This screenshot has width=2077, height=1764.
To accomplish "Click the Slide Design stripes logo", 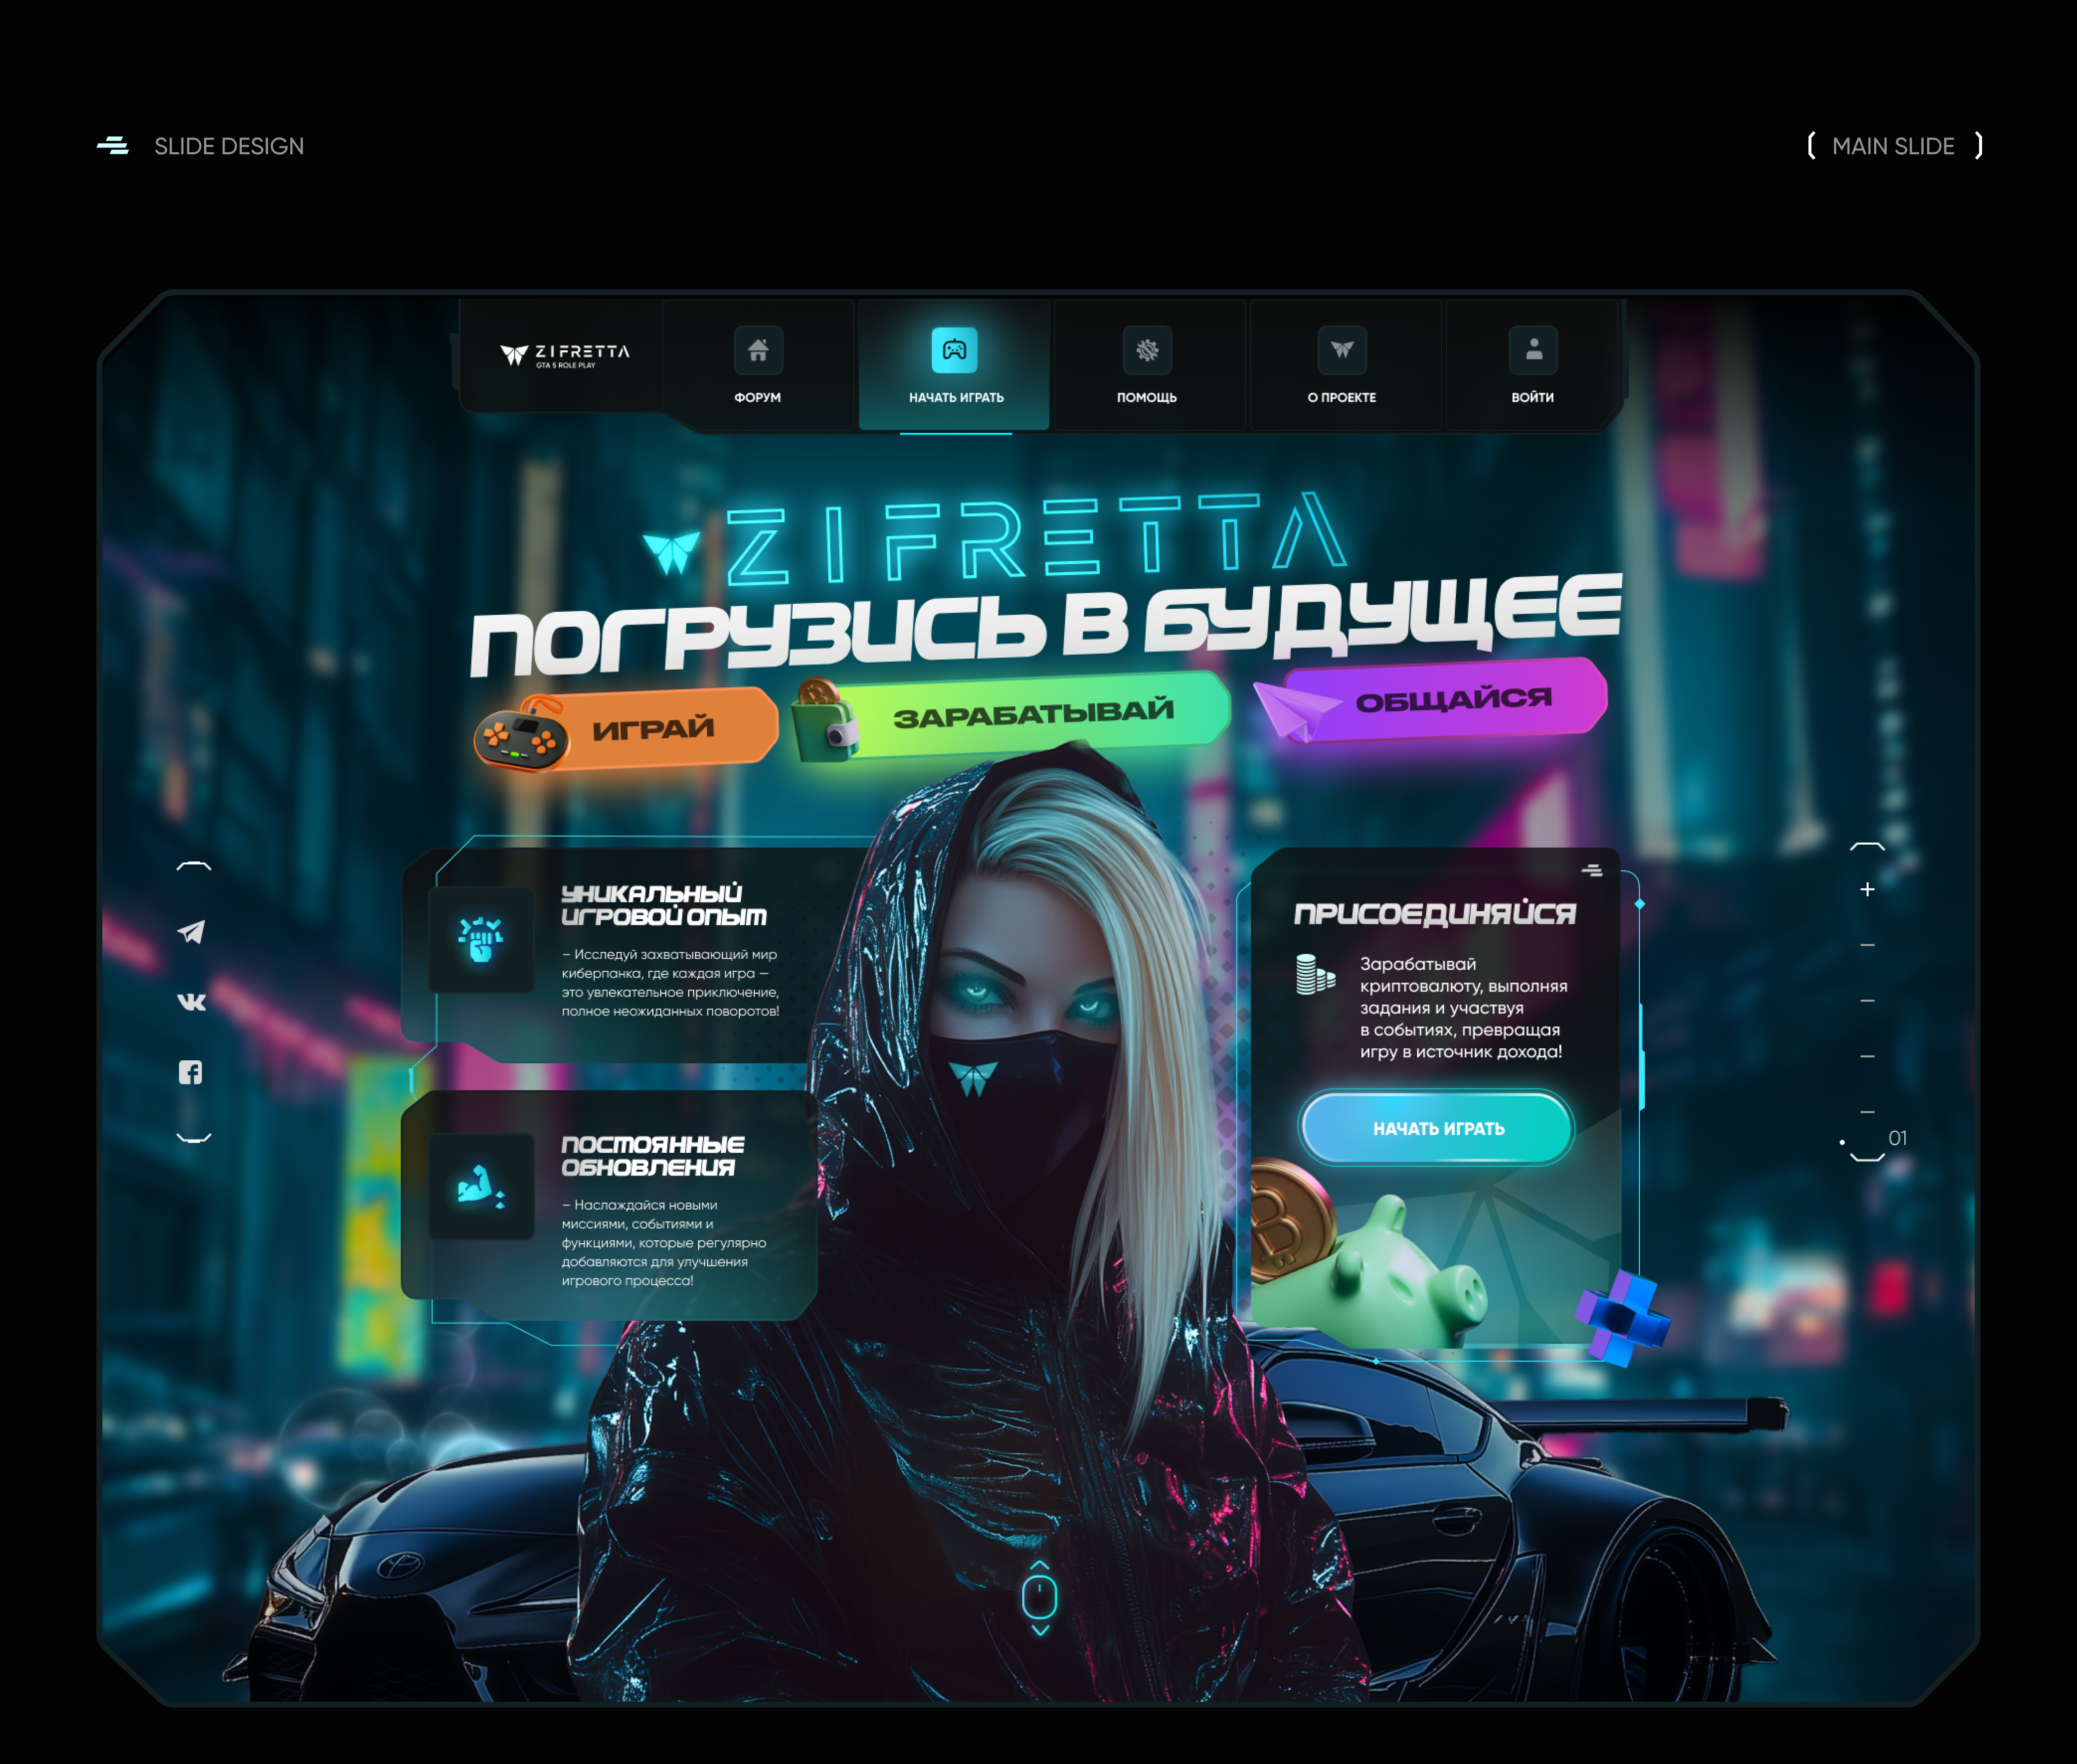I will pos(113,146).
